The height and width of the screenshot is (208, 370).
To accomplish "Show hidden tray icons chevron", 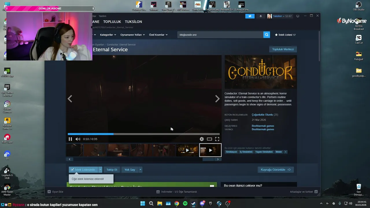I will (321, 203).
